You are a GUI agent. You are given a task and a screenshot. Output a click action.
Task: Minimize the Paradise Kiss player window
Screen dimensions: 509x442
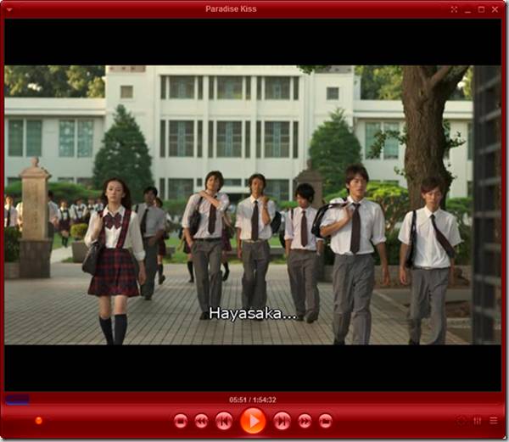pyautogui.click(x=467, y=10)
